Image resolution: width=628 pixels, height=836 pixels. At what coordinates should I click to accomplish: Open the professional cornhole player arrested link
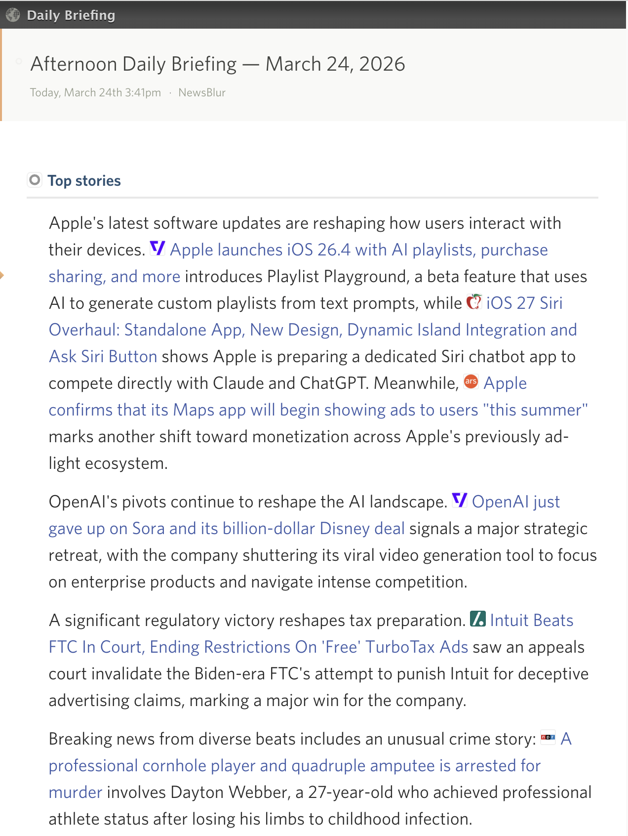pos(294,766)
